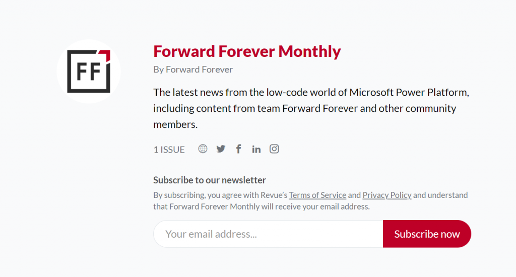Select the By Forward Forever author line
This screenshot has width=516, height=277.
click(193, 70)
